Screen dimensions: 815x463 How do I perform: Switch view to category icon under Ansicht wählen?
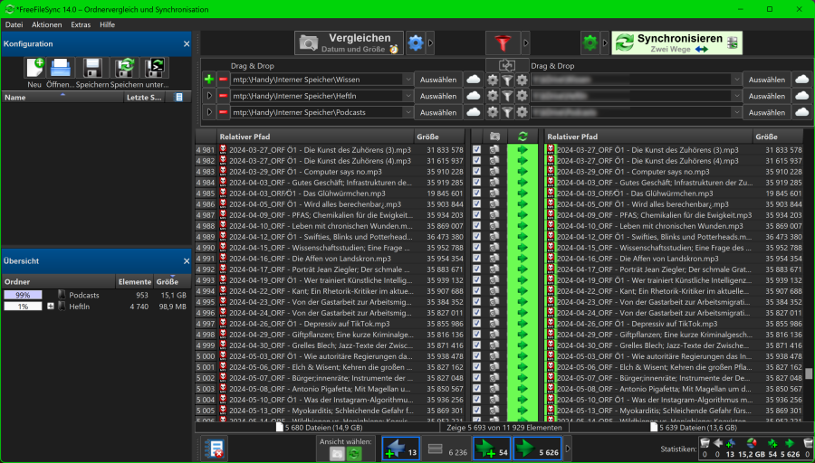tap(337, 454)
